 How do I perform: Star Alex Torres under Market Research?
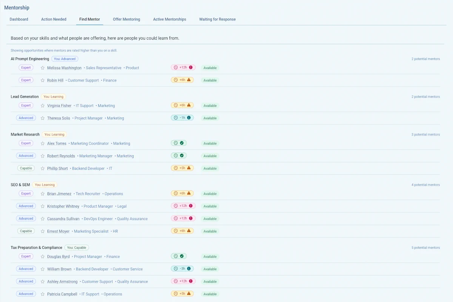tap(43, 143)
